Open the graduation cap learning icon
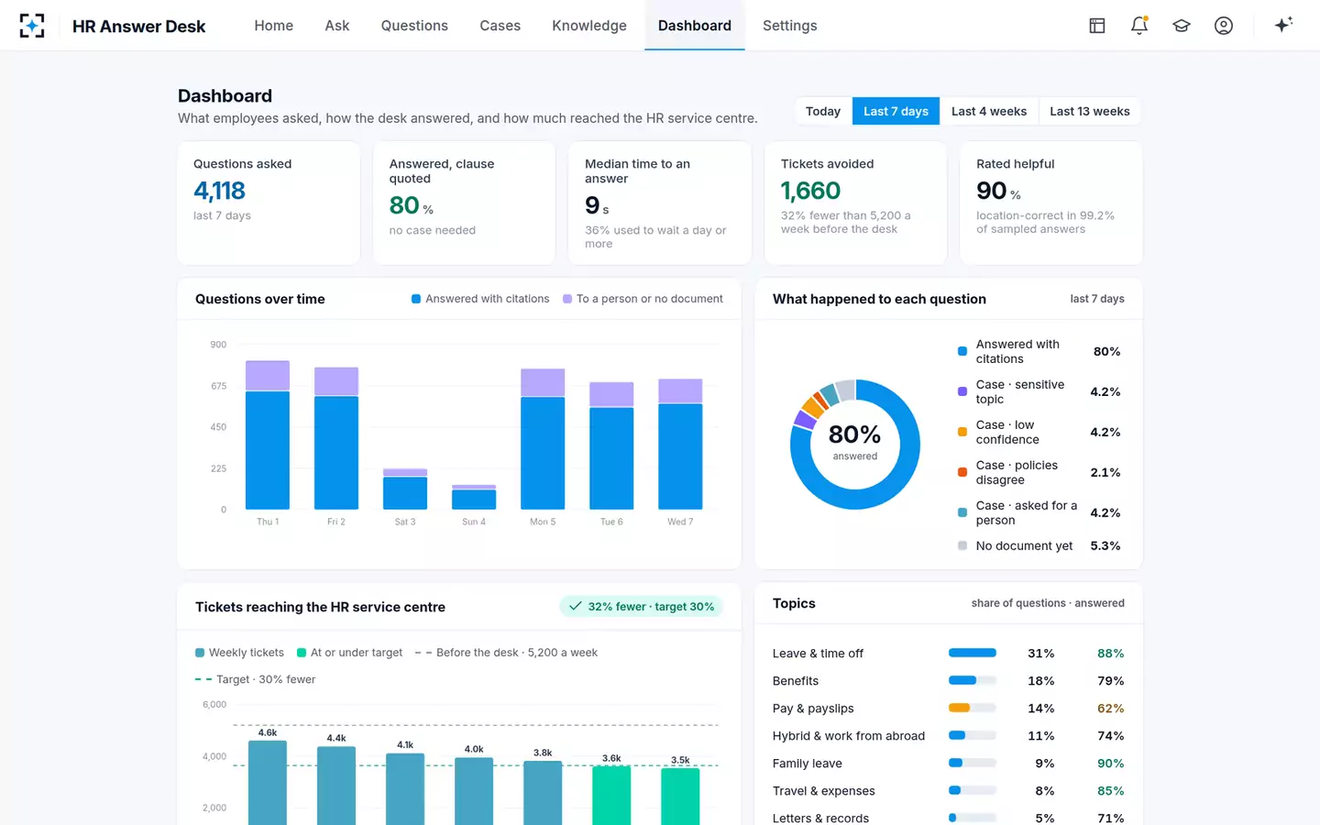Viewport: 1320px width, 825px height. tap(1182, 26)
